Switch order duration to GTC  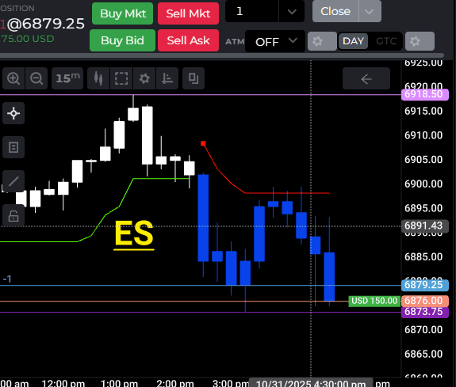[x=386, y=41]
